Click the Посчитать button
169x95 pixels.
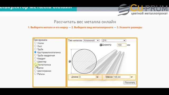pos(130,83)
